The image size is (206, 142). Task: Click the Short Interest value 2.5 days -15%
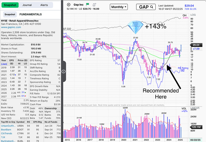click(39, 57)
